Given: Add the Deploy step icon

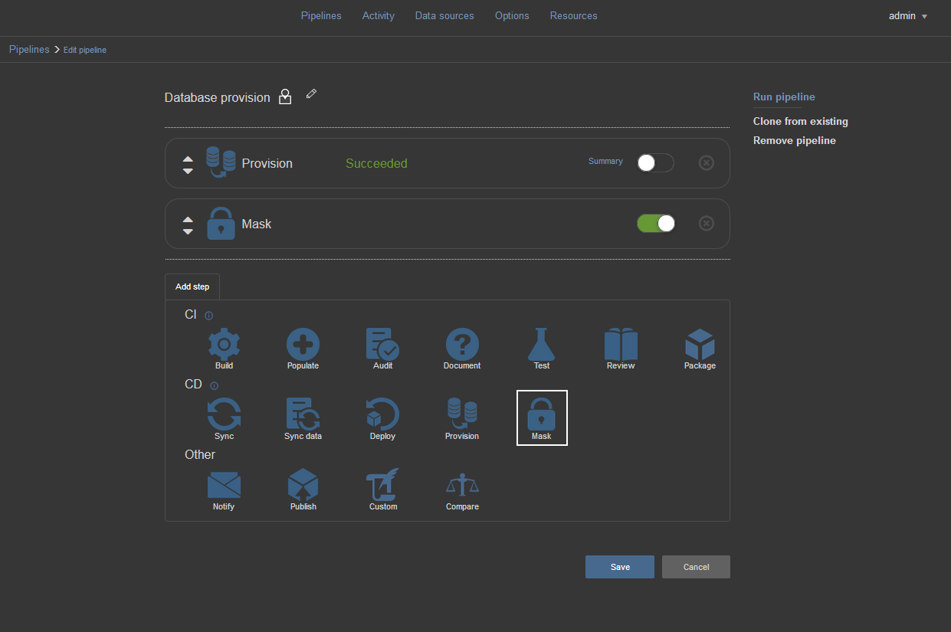Looking at the screenshot, I should pyautogui.click(x=382, y=415).
